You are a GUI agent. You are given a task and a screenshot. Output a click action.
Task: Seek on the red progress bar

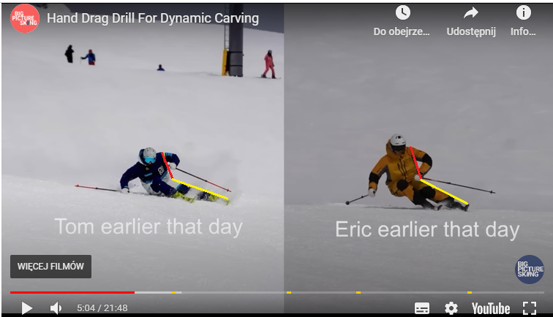point(72,292)
